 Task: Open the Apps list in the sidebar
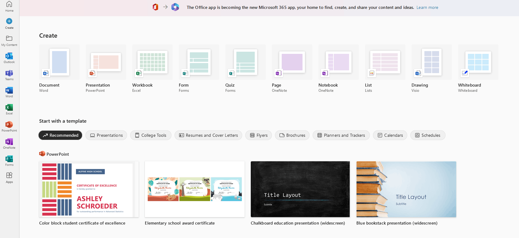9,178
